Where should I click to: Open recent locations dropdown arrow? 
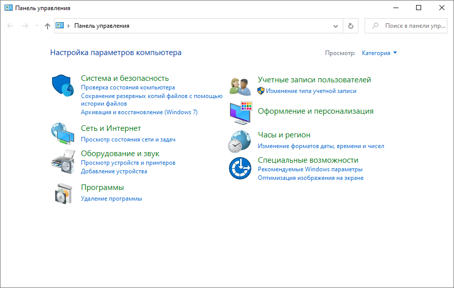[x=37, y=26]
